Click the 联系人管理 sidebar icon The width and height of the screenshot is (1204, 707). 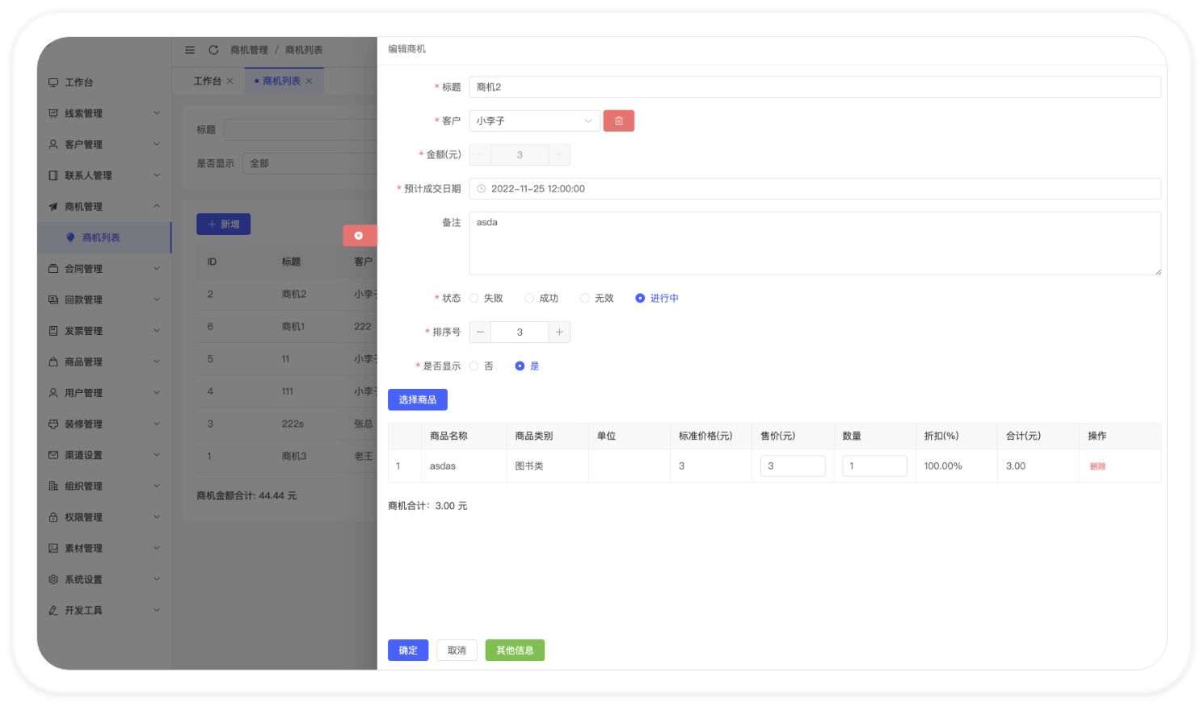coord(53,175)
